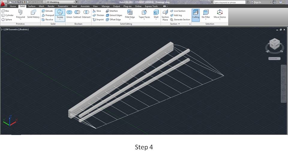Viewport: 288px width, 158px height.
Task: Toggle Solid History option
Action: [x=33, y=14]
